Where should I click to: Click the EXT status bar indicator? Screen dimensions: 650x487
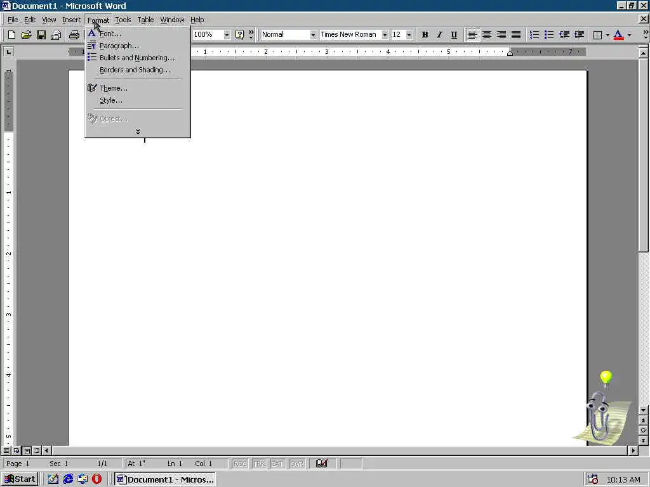tap(277, 464)
